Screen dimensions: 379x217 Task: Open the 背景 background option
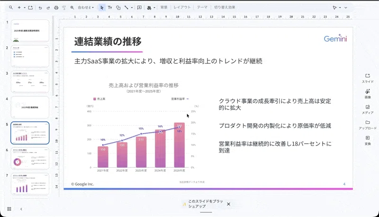coord(164,7)
